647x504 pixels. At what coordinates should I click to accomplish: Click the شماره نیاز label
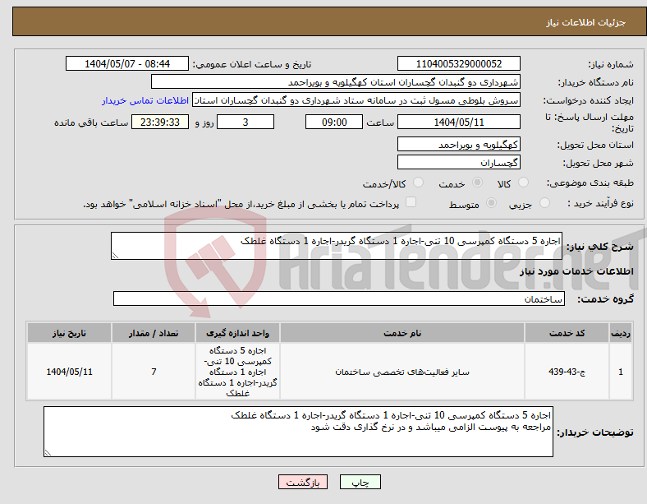tap(611, 64)
